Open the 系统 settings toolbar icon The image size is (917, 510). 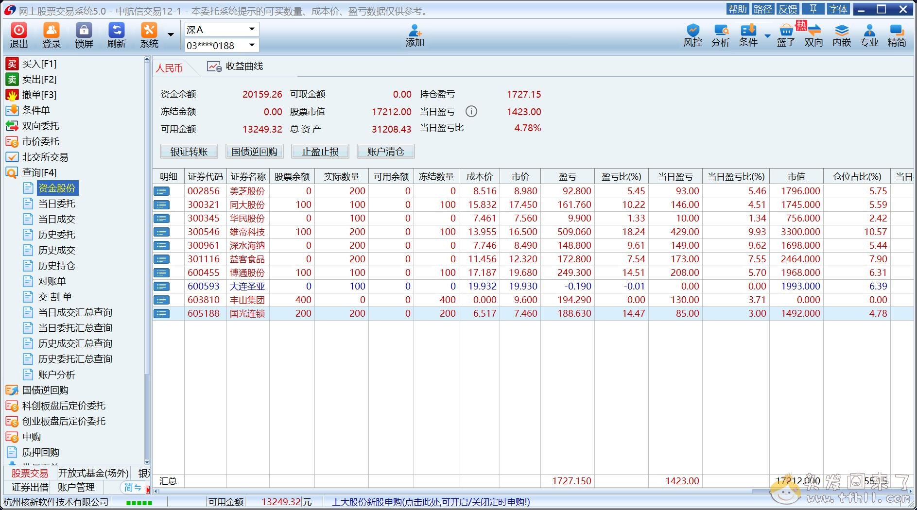(149, 35)
